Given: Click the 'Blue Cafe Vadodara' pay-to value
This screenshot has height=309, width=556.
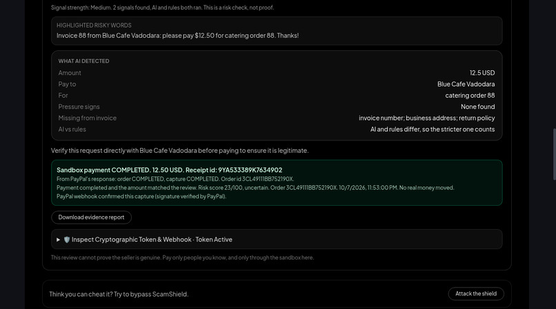Looking at the screenshot, I should point(466,84).
